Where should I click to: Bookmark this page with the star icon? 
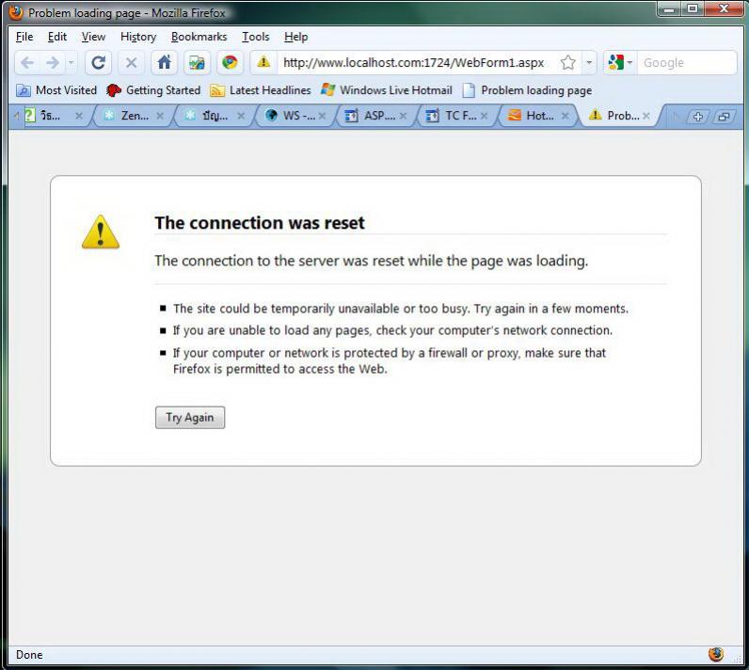click(567, 62)
